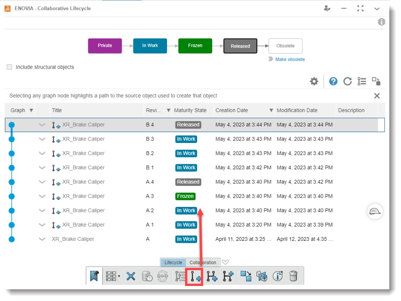Image resolution: width=401 pixels, height=301 pixels.
Task: Click the Private maturity state box
Action: (x=105, y=46)
